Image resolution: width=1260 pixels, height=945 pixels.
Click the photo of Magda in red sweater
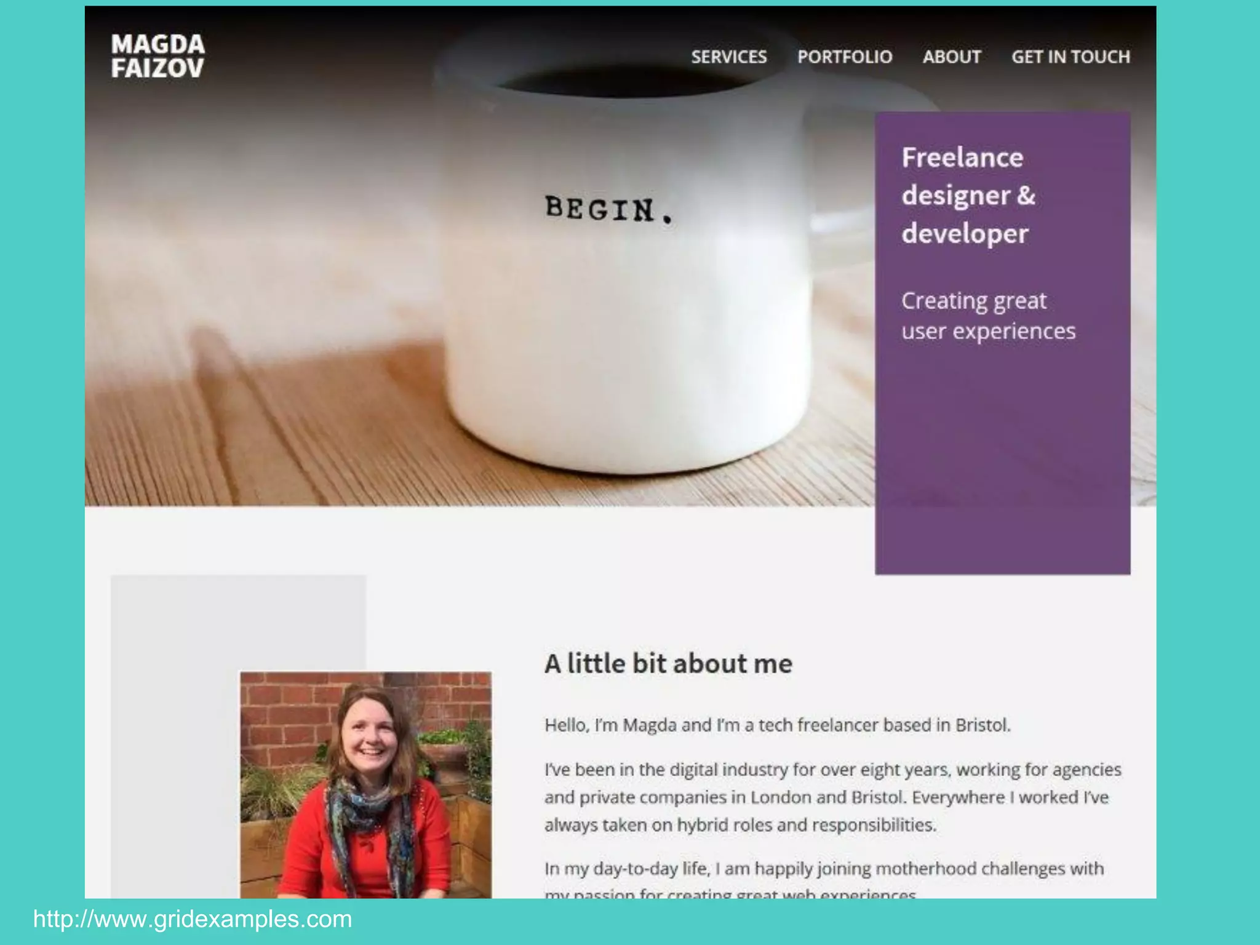(365, 785)
